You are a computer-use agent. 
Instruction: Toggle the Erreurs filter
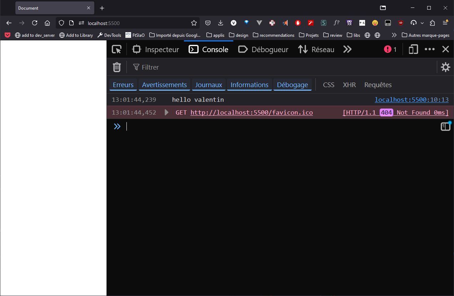pos(123,85)
